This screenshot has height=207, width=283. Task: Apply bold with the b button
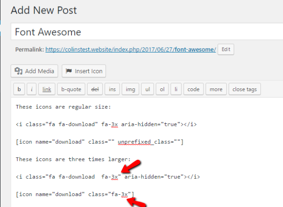coord(19,89)
